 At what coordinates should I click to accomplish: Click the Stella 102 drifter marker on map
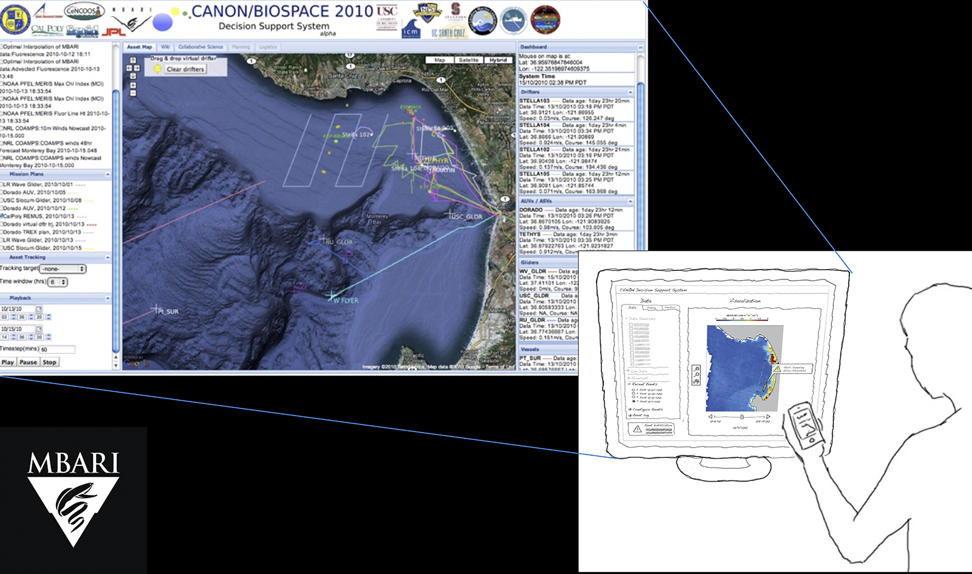(x=372, y=134)
